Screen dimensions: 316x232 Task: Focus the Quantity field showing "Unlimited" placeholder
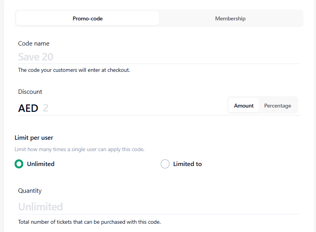pyautogui.click(x=158, y=207)
